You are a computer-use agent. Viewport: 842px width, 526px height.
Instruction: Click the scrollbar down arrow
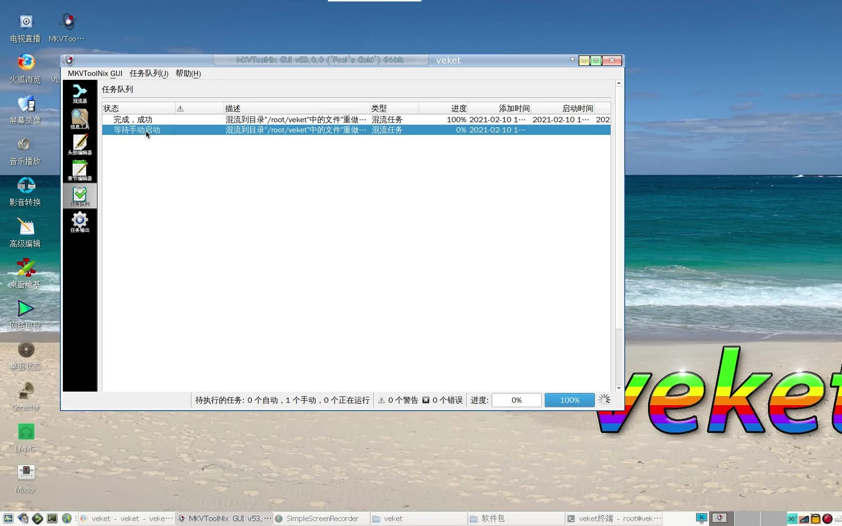tap(619, 388)
